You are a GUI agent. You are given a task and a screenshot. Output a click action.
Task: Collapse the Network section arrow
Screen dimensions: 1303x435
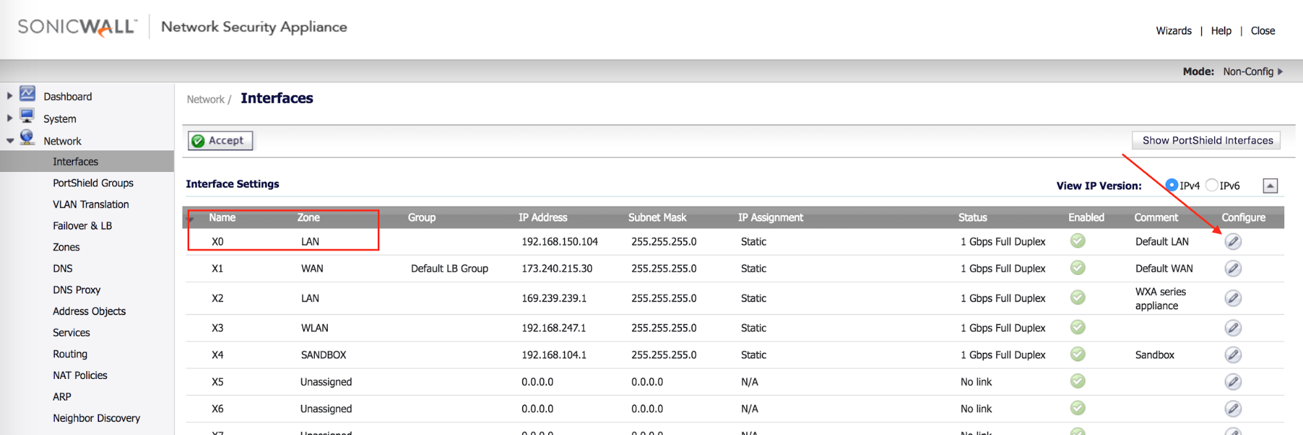click(10, 141)
